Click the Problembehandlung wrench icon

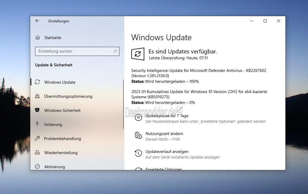37,138
